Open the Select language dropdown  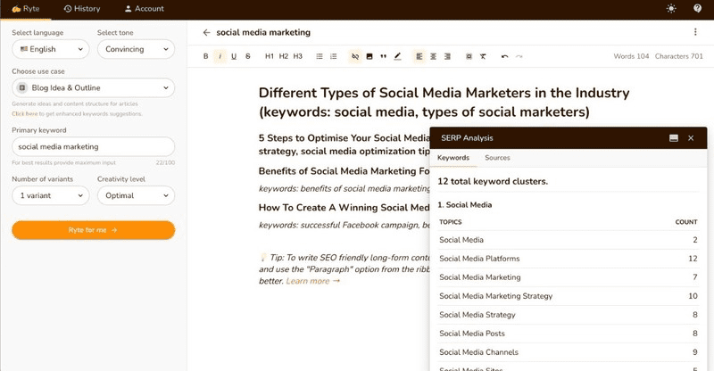point(51,49)
